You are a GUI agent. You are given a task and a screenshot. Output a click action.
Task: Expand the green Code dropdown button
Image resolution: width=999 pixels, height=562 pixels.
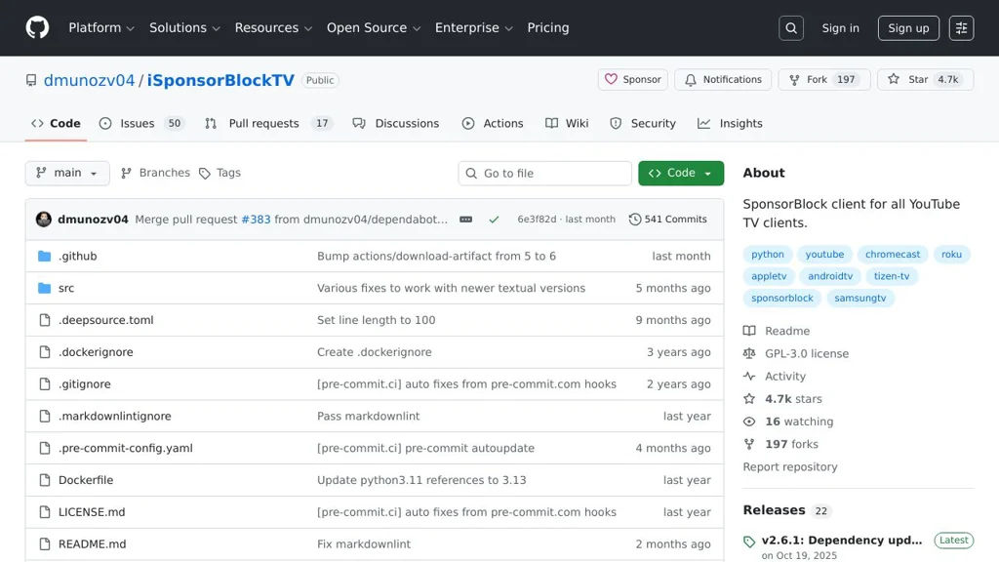[681, 173]
